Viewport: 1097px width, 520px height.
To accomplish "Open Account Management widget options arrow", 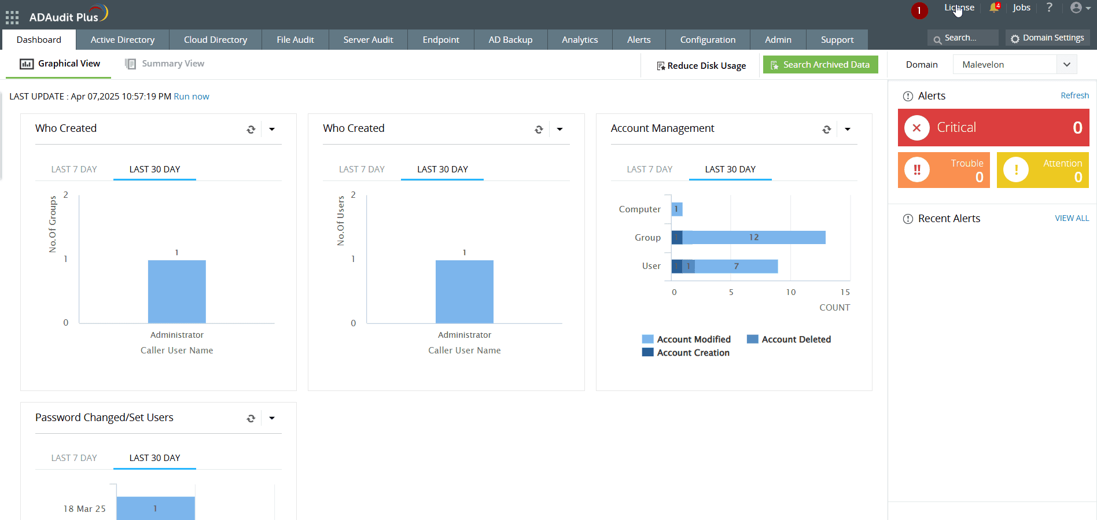I will tap(848, 130).
